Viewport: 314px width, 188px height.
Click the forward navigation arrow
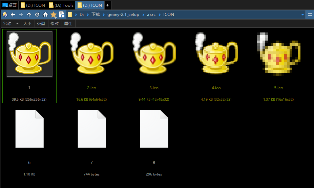point(21,15)
